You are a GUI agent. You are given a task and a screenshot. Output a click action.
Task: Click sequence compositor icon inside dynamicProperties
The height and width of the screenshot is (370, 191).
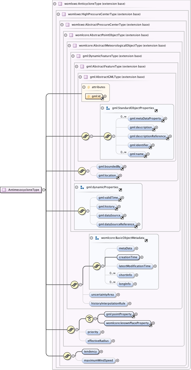click(82, 211)
